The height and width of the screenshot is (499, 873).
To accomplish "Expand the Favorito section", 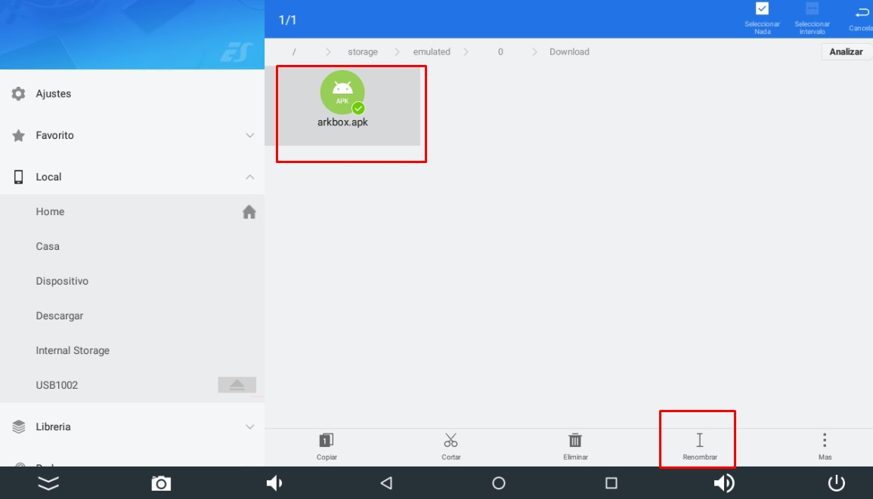I will [x=249, y=136].
